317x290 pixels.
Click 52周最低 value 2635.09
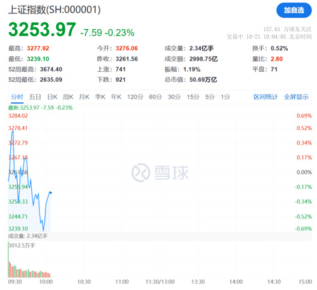(51, 80)
